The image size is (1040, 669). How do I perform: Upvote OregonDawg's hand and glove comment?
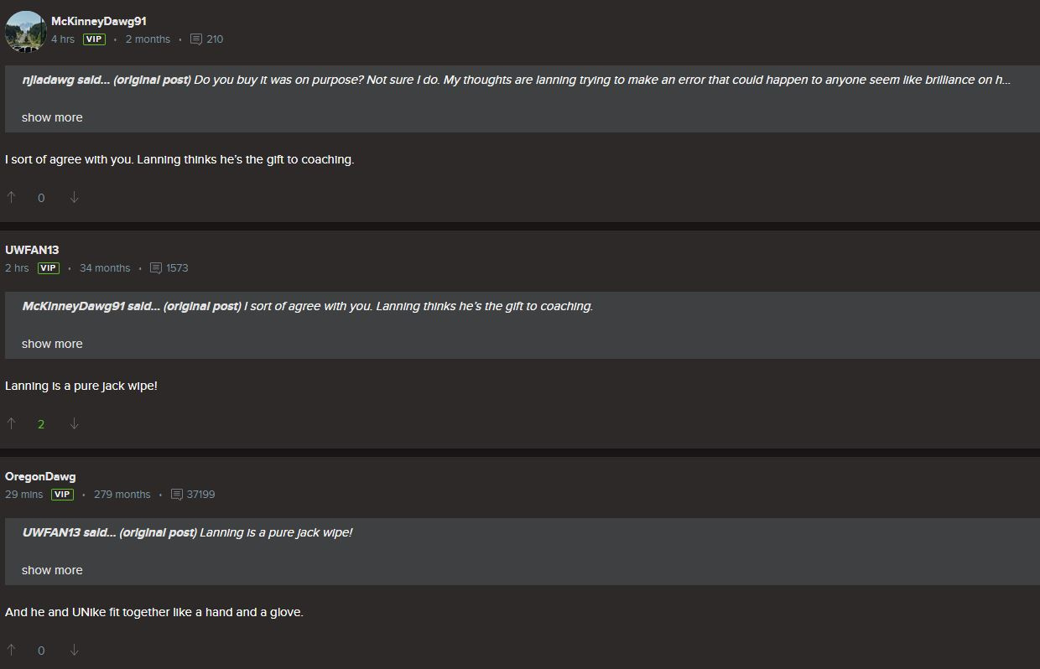coord(11,650)
